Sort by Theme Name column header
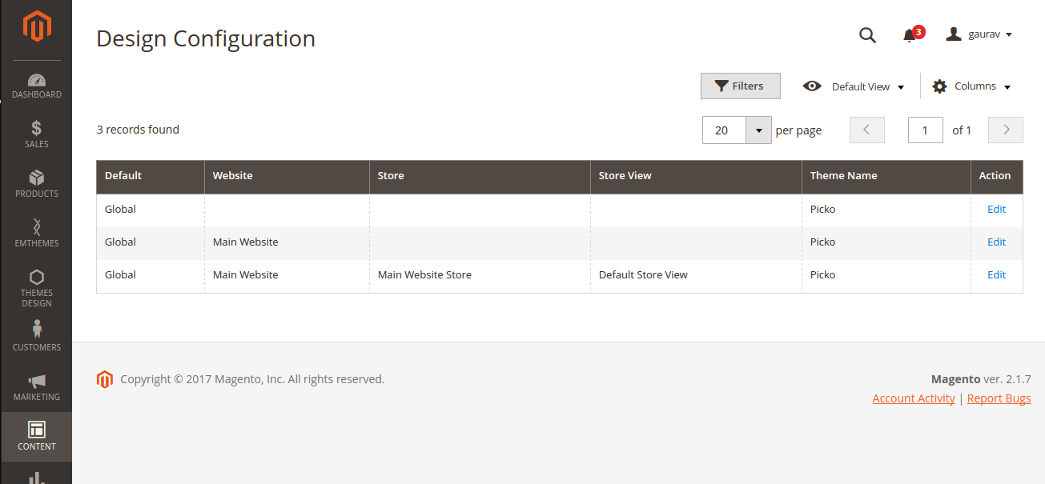Image resolution: width=1045 pixels, height=484 pixels. click(x=843, y=176)
